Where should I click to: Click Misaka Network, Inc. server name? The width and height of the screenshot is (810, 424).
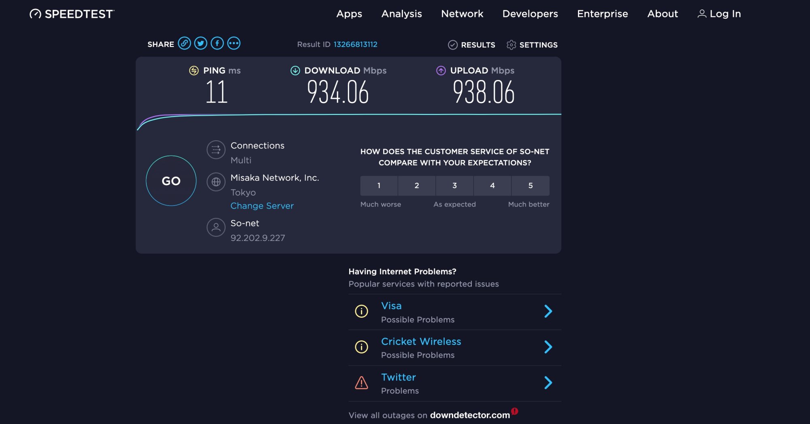[x=275, y=178]
